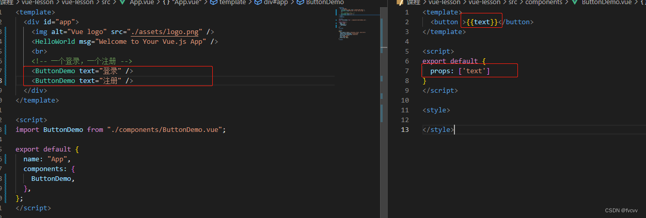Click the props: ['text'] line
646x218 pixels.
coord(460,71)
